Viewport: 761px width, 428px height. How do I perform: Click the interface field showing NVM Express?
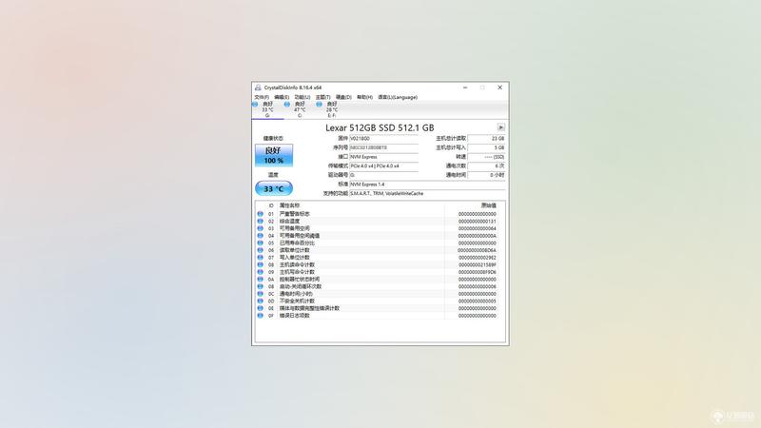383,157
